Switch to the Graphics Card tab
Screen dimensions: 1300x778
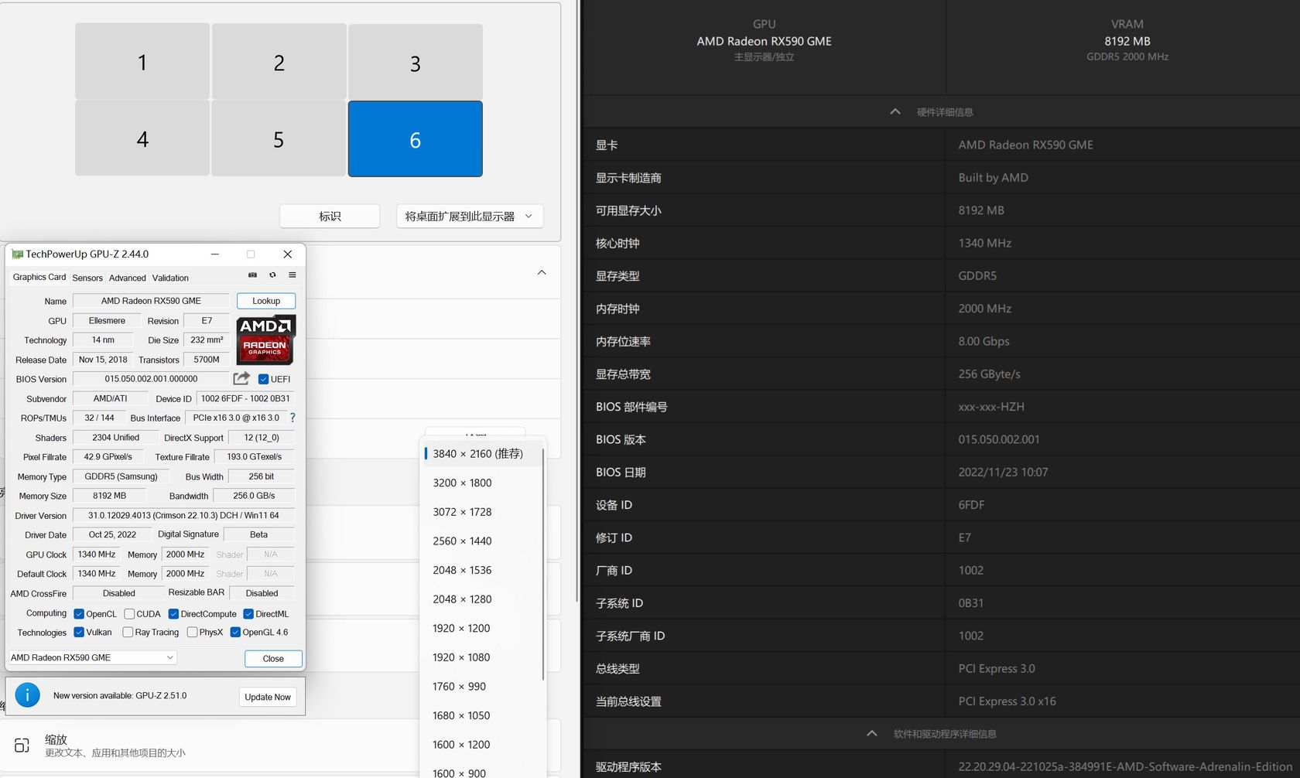pyautogui.click(x=39, y=277)
